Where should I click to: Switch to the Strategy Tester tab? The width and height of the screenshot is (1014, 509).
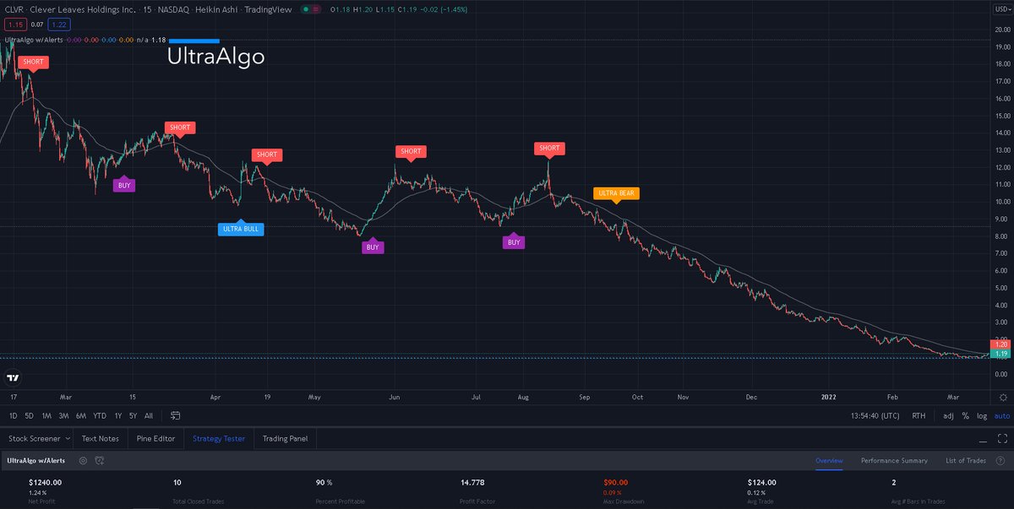point(219,439)
